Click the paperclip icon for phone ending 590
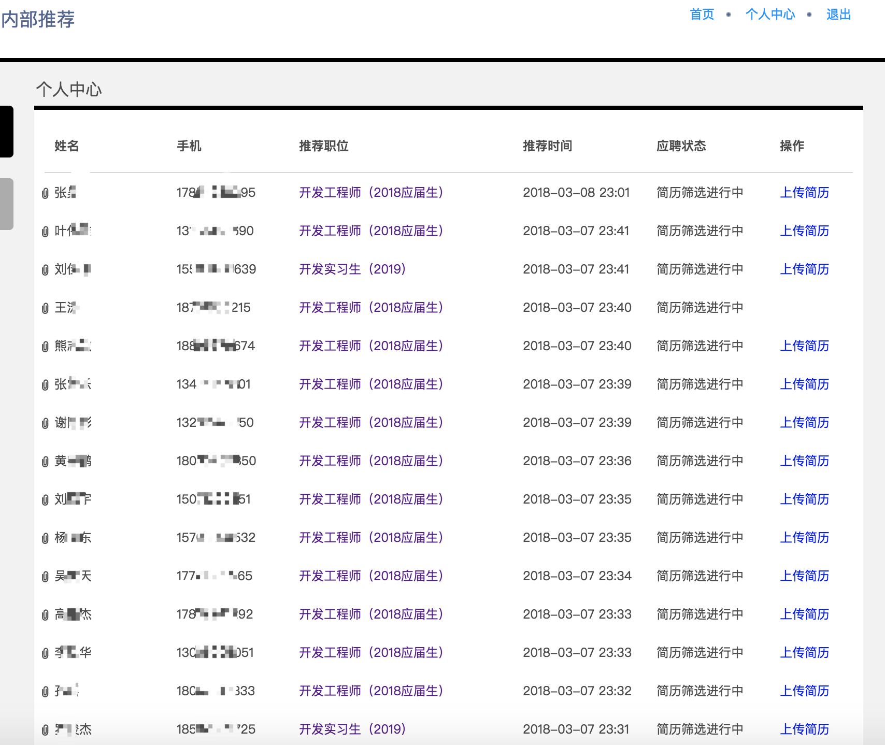Image resolution: width=885 pixels, height=745 pixels. pos(45,232)
